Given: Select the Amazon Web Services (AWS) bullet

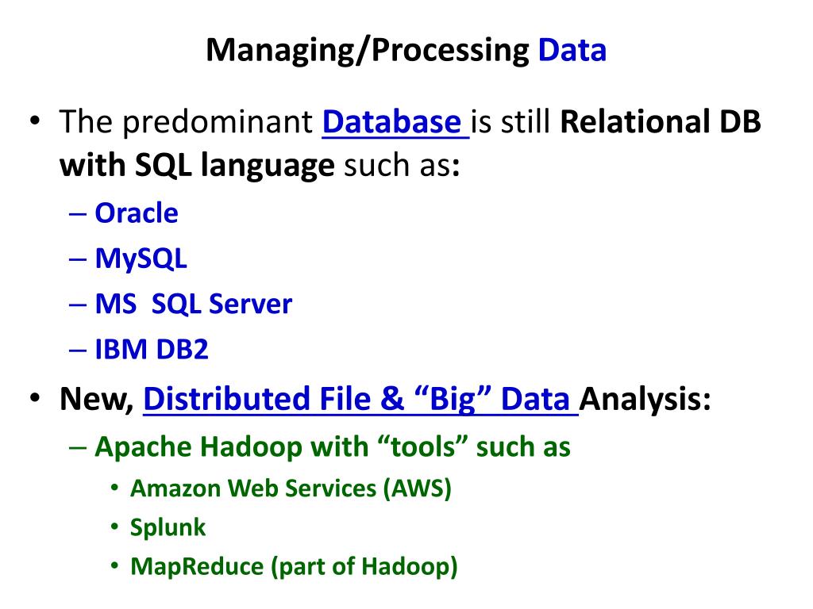Looking at the screenshot, I should (291, 488).
